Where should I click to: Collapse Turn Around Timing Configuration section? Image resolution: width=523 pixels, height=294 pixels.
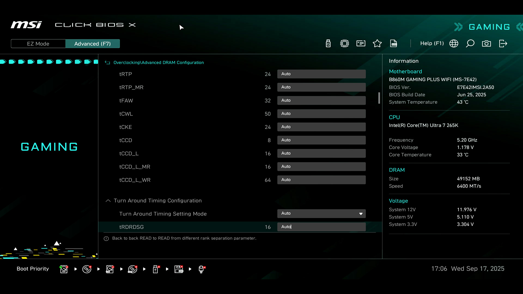[108, 201]
